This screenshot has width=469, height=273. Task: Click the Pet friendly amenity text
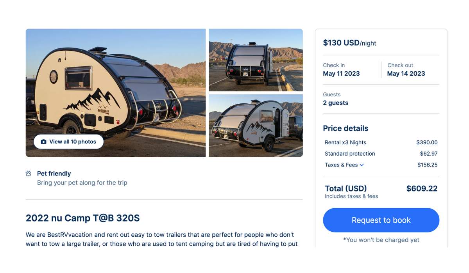pyautogui.click(x=53, y=173)
